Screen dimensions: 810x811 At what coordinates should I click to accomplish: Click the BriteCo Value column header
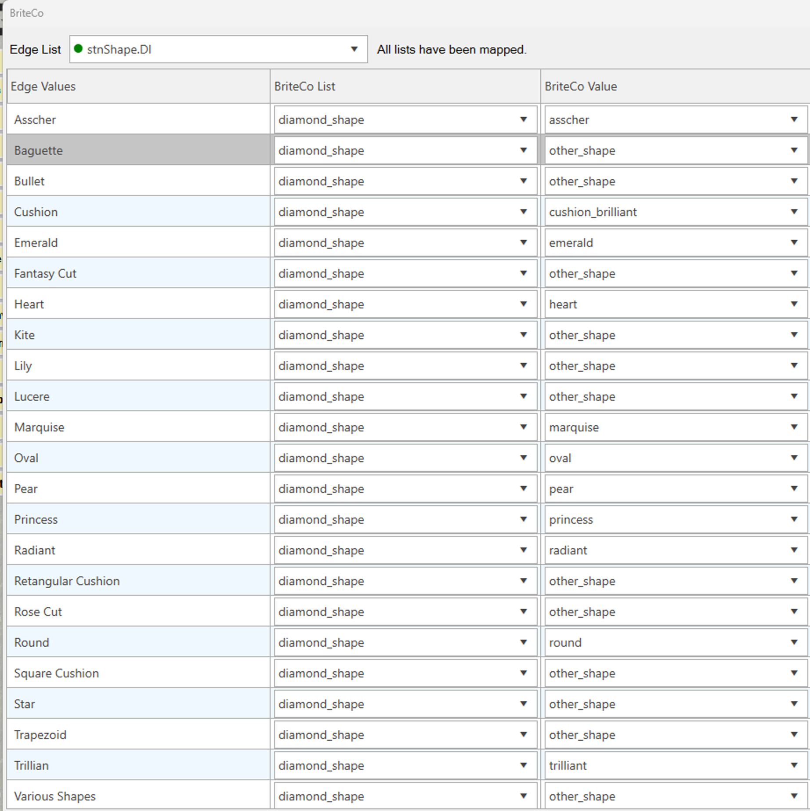coord(675,87)
